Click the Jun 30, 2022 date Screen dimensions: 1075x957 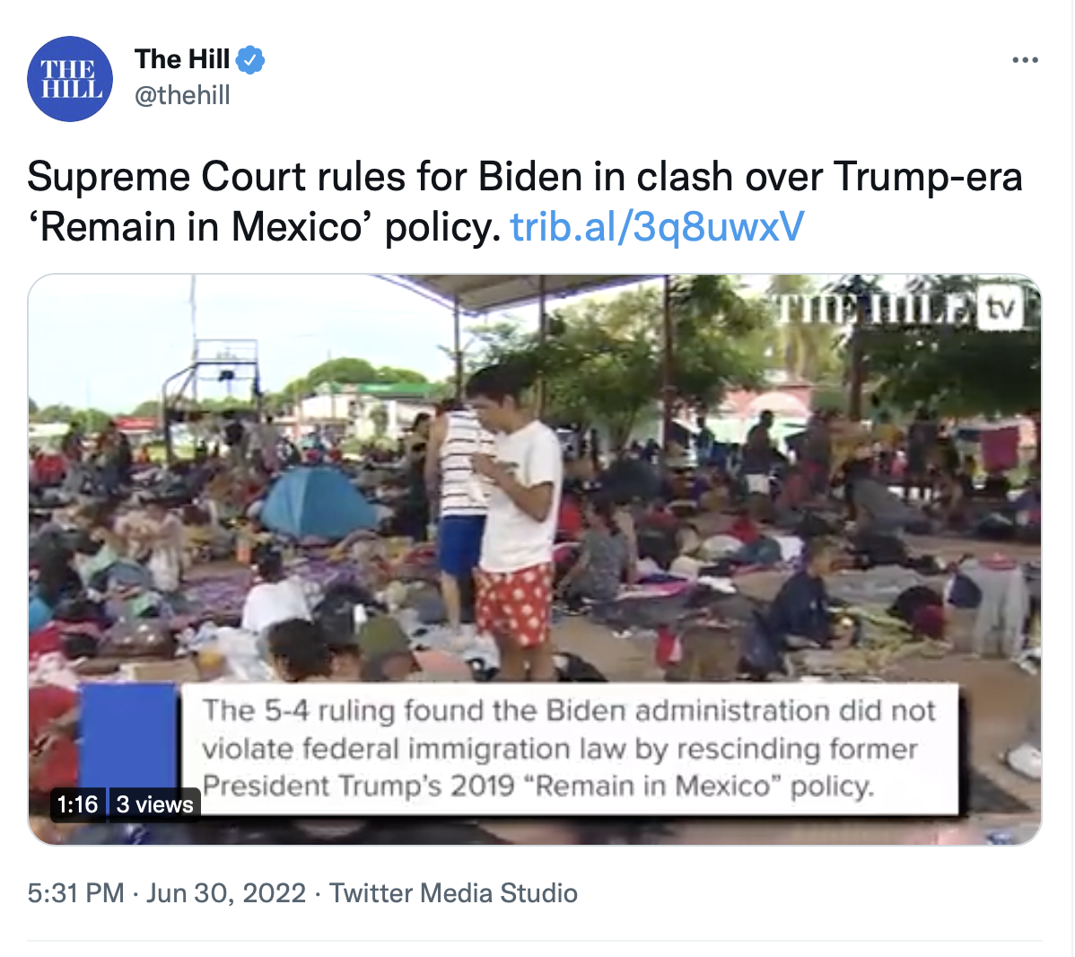click(x=225, y=893)
